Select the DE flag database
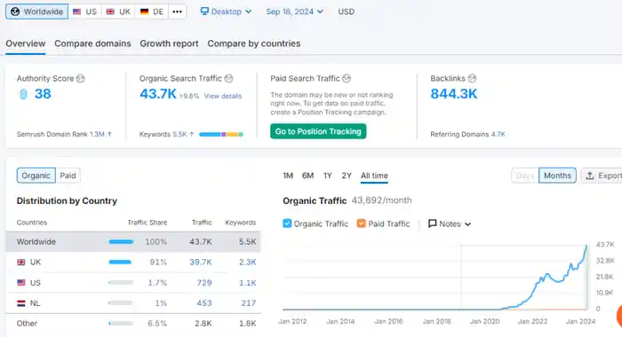This screenshot has height=337, width=622. coord(152,12)
